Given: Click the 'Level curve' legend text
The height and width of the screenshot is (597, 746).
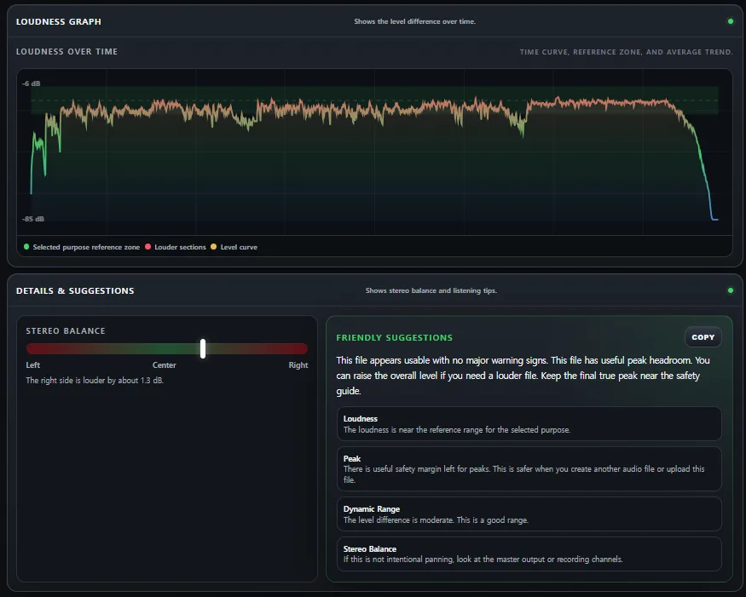Looking at the screenshot, I should coord(239,247).
